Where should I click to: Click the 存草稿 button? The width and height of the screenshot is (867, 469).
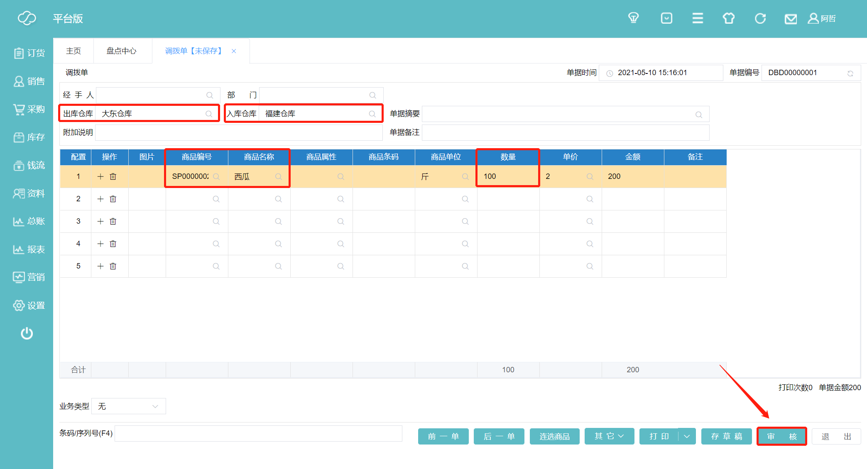coord(726,436)
